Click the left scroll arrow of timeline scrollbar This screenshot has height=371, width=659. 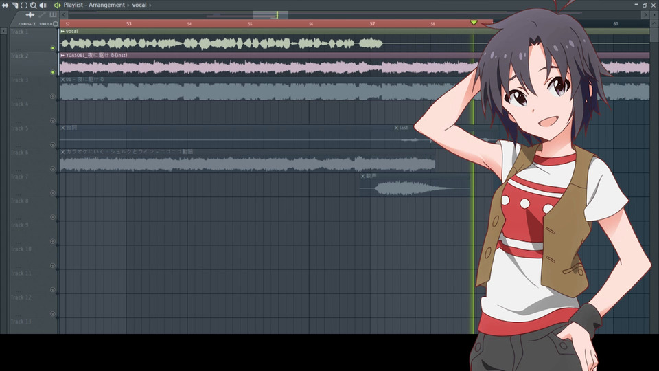pyautogui.click(x=63, y=14)
